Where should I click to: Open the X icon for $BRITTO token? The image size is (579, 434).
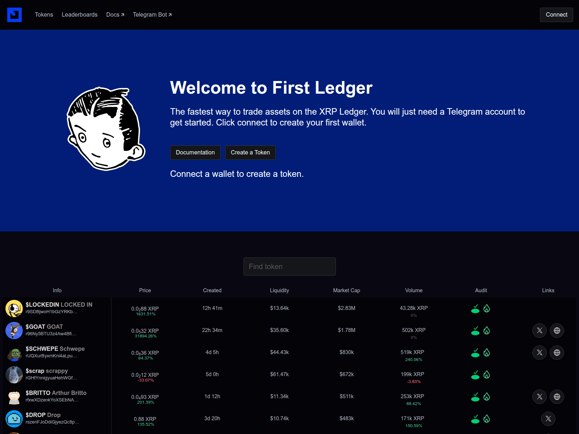pos(540,397)
